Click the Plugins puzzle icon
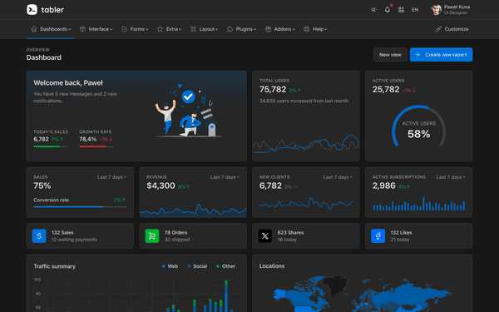The width and height of the screenshot is (499, 312). 230,29
